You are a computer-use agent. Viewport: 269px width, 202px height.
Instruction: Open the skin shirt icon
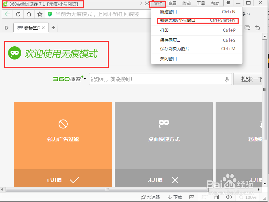(228, 3)
